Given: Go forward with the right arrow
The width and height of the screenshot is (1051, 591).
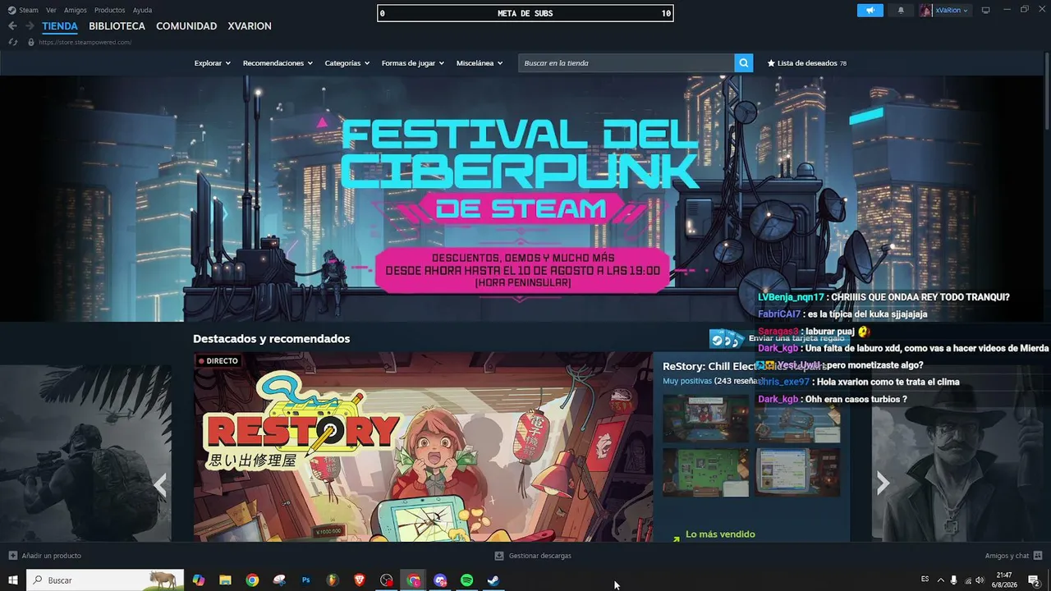Looking at the screenshot, I should click(30, 26).
